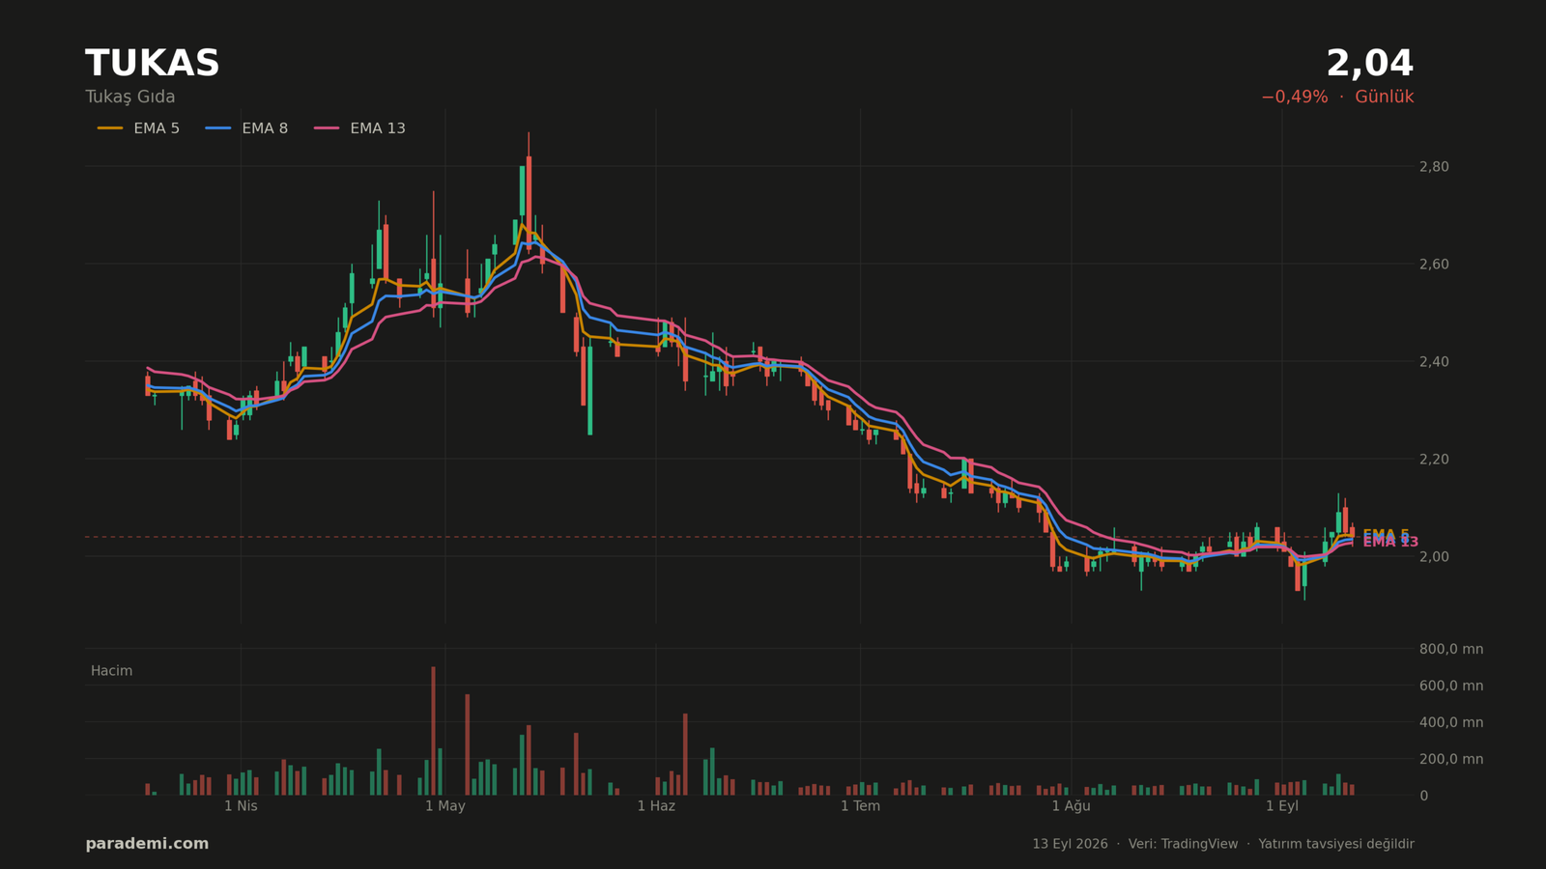Click the Hacim volume panel label
Screen dimensions: 1546x869
[x=111, y=671]
